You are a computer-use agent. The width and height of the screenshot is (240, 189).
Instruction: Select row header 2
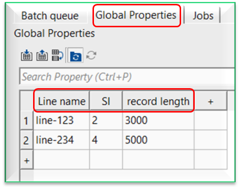pos(27,140)
